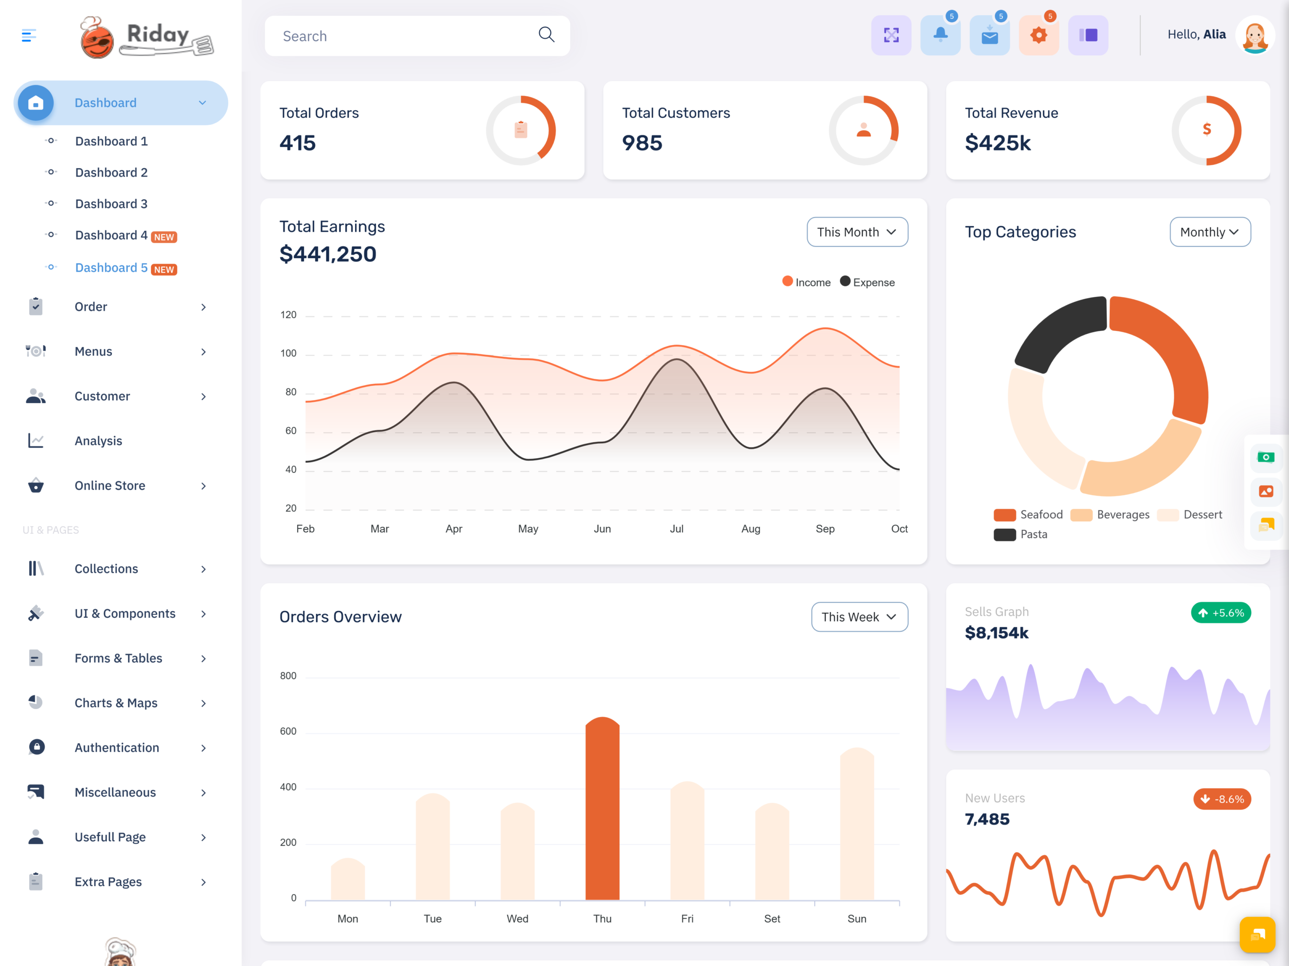Open Dashboard 5 in sidebar
Screen dimensions: 1289x966
point(111,268)
